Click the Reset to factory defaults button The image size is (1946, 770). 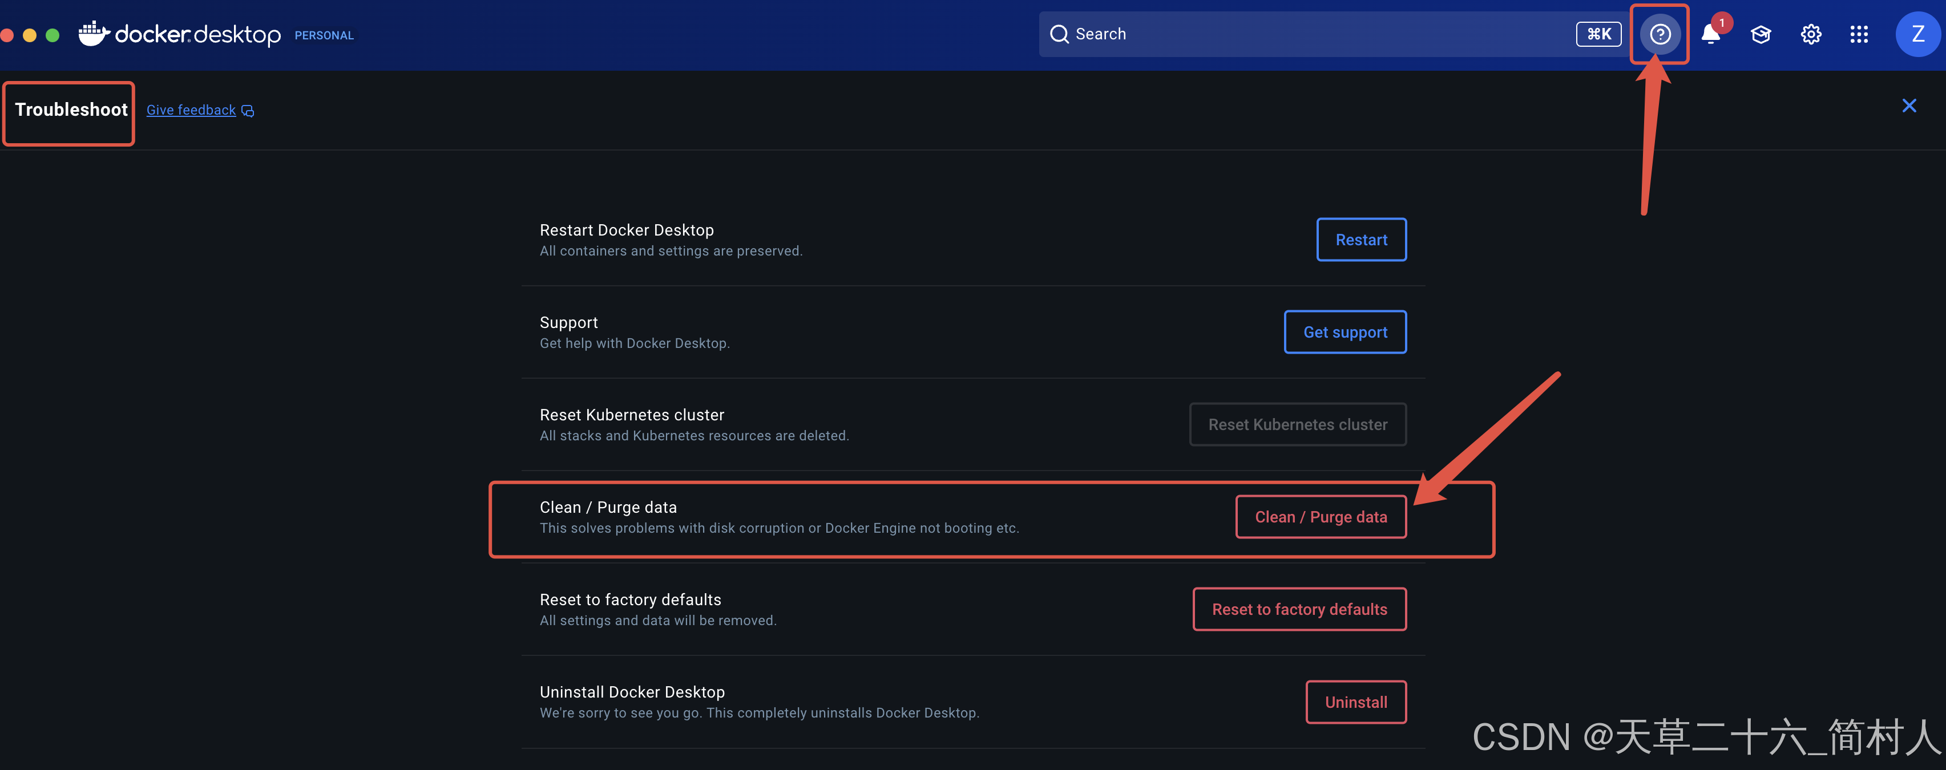point(1299,609)
